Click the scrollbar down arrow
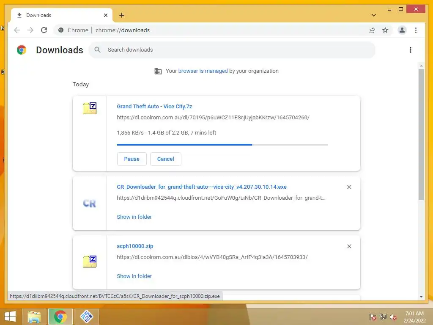 click(421, 297)
